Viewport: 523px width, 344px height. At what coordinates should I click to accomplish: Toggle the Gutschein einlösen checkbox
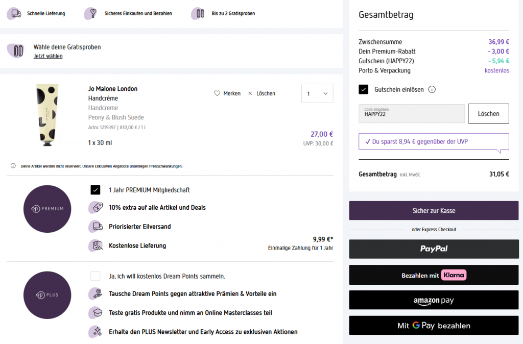click(x=364, y=89)
